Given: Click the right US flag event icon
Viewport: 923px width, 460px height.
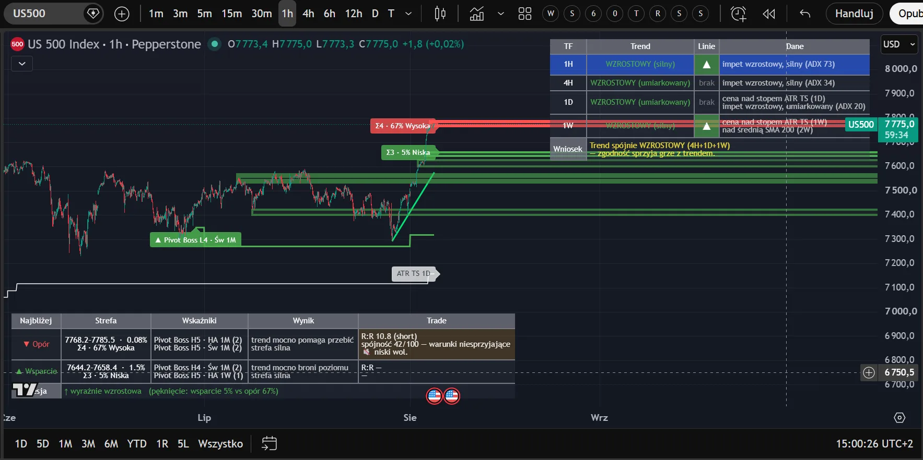Looking at the screenshot, I should tap(451, 396).
